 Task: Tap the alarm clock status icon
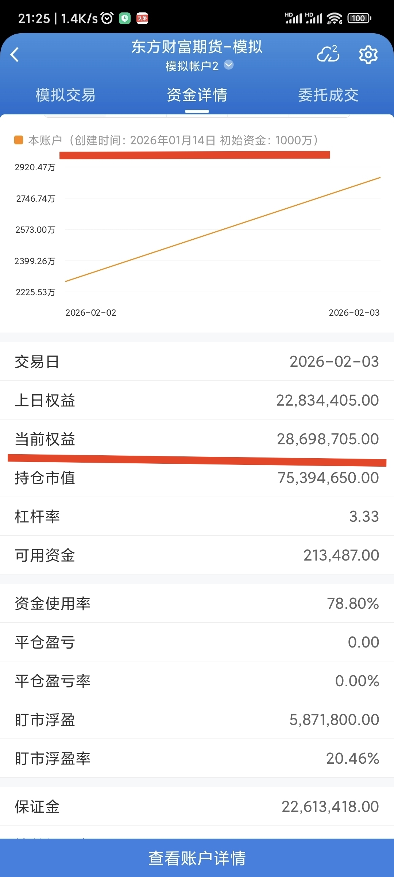point(107,18)
